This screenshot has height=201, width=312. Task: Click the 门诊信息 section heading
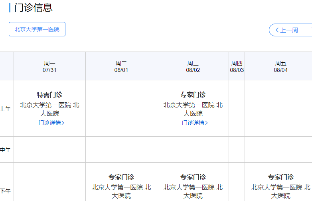33,8
